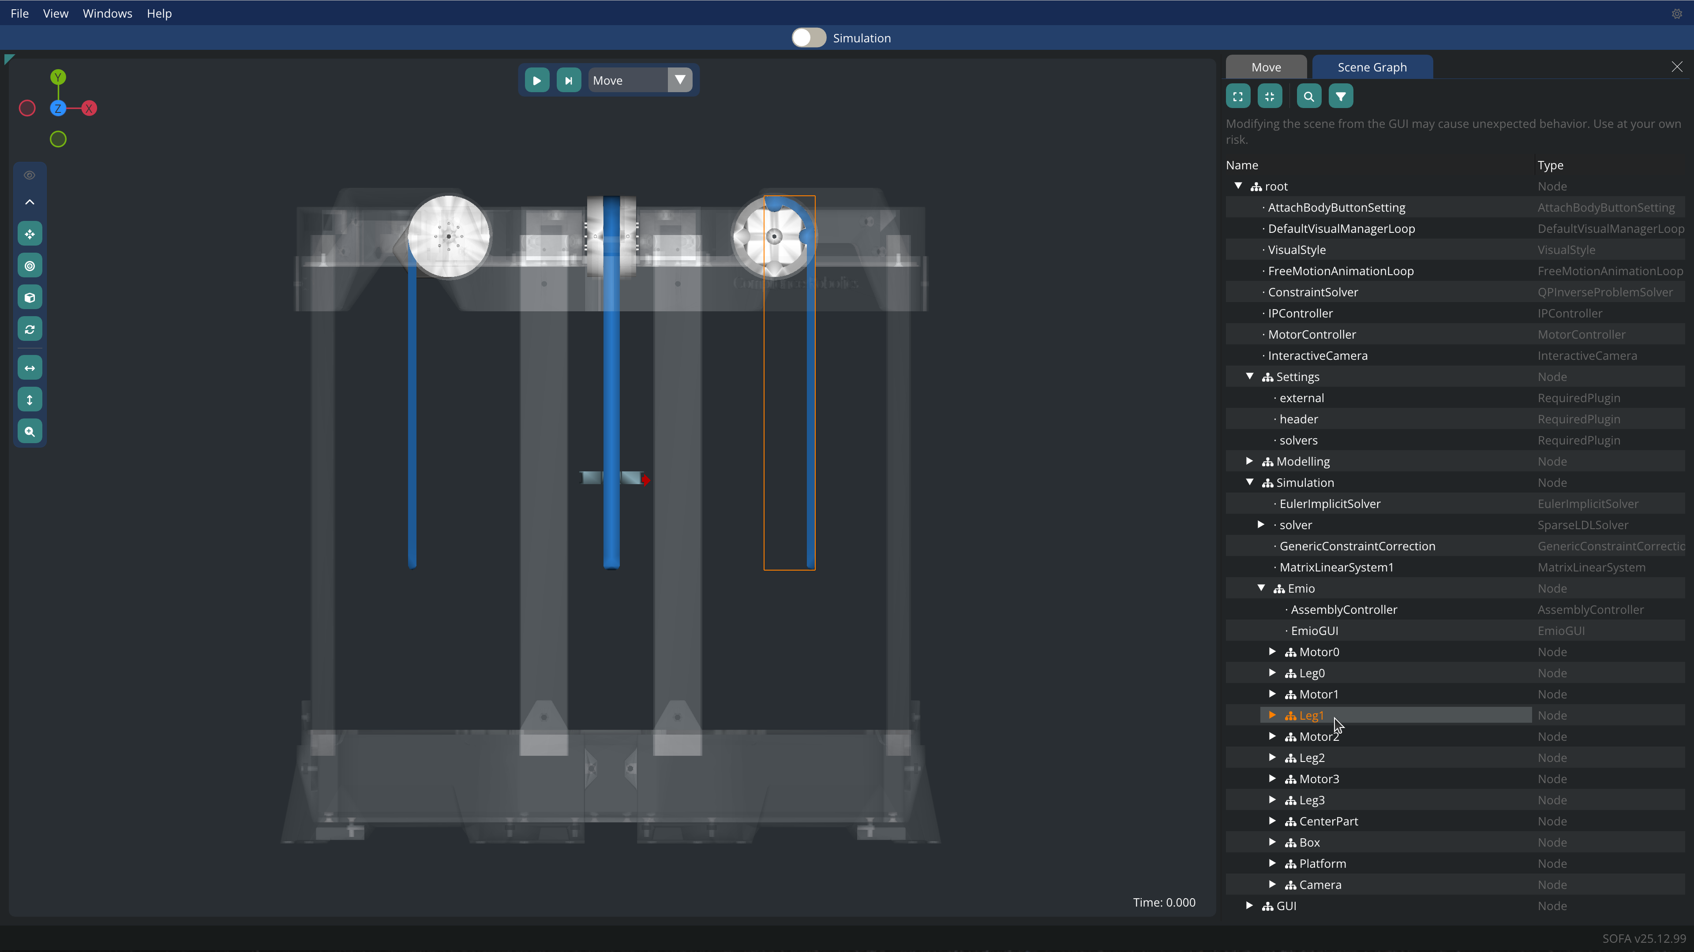
Task: Toggle the eye visibility icon in left toolbar
Action: coord(30,175)
